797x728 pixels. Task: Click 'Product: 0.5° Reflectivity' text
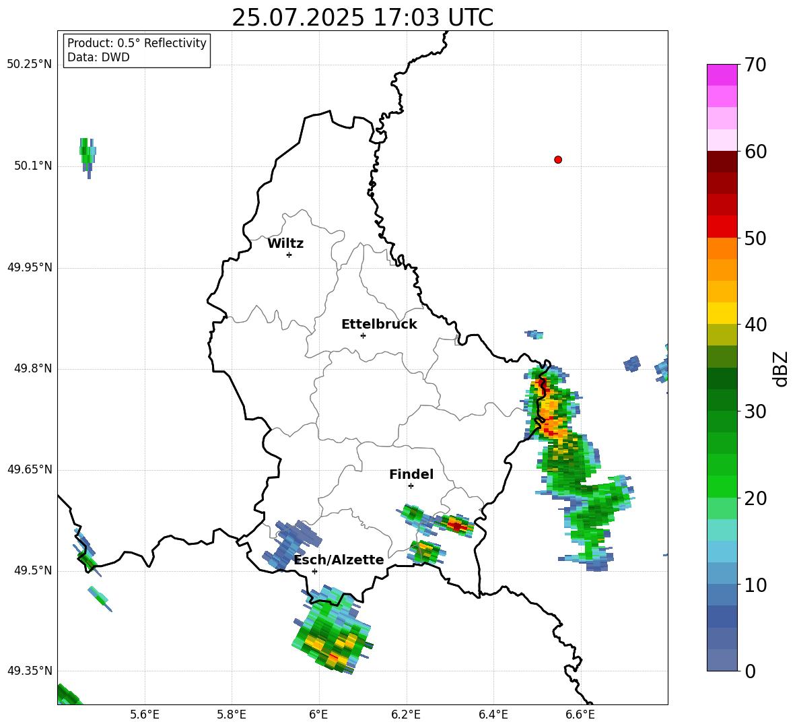(137, 42)
